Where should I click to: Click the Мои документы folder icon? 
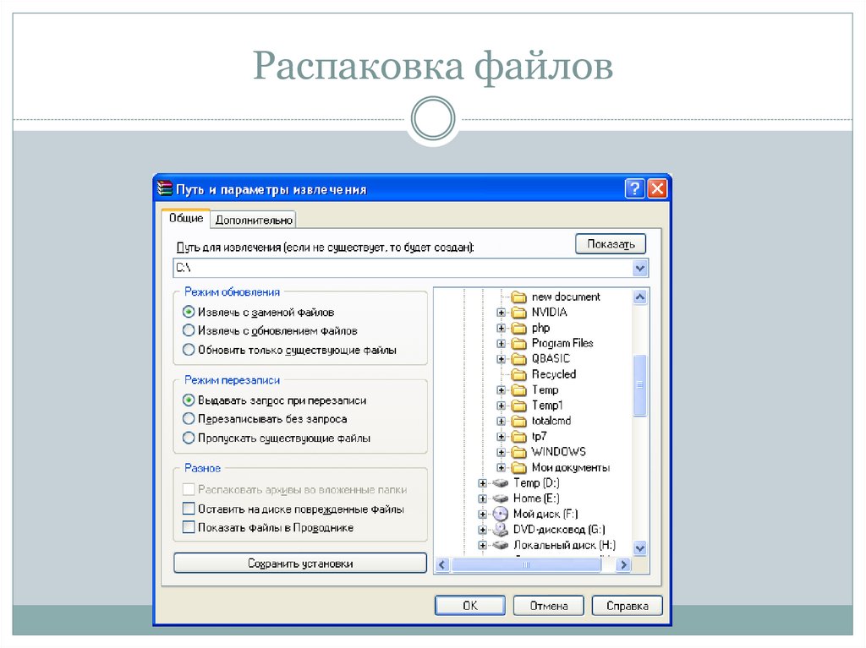(x=518, y=467)
